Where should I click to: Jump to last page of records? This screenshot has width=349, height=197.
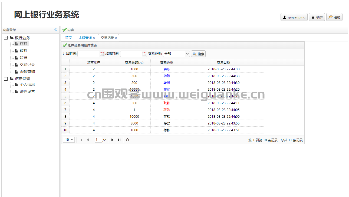click(x=119, y=140)
